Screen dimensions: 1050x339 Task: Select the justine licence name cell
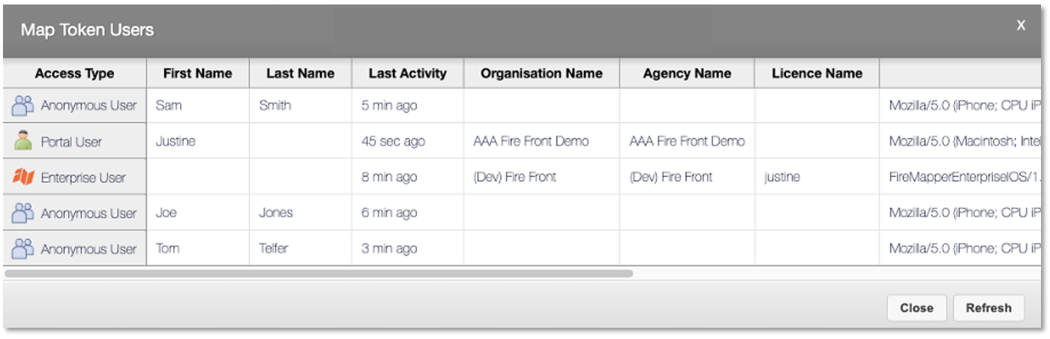pos(782,178)
